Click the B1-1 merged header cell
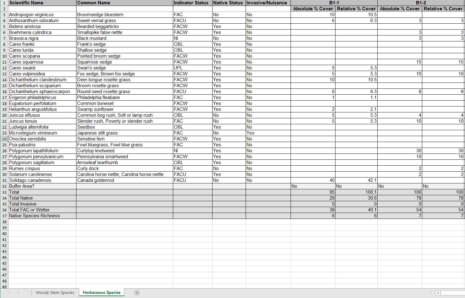Screen dimensions: 465x298 pos(334,3)
